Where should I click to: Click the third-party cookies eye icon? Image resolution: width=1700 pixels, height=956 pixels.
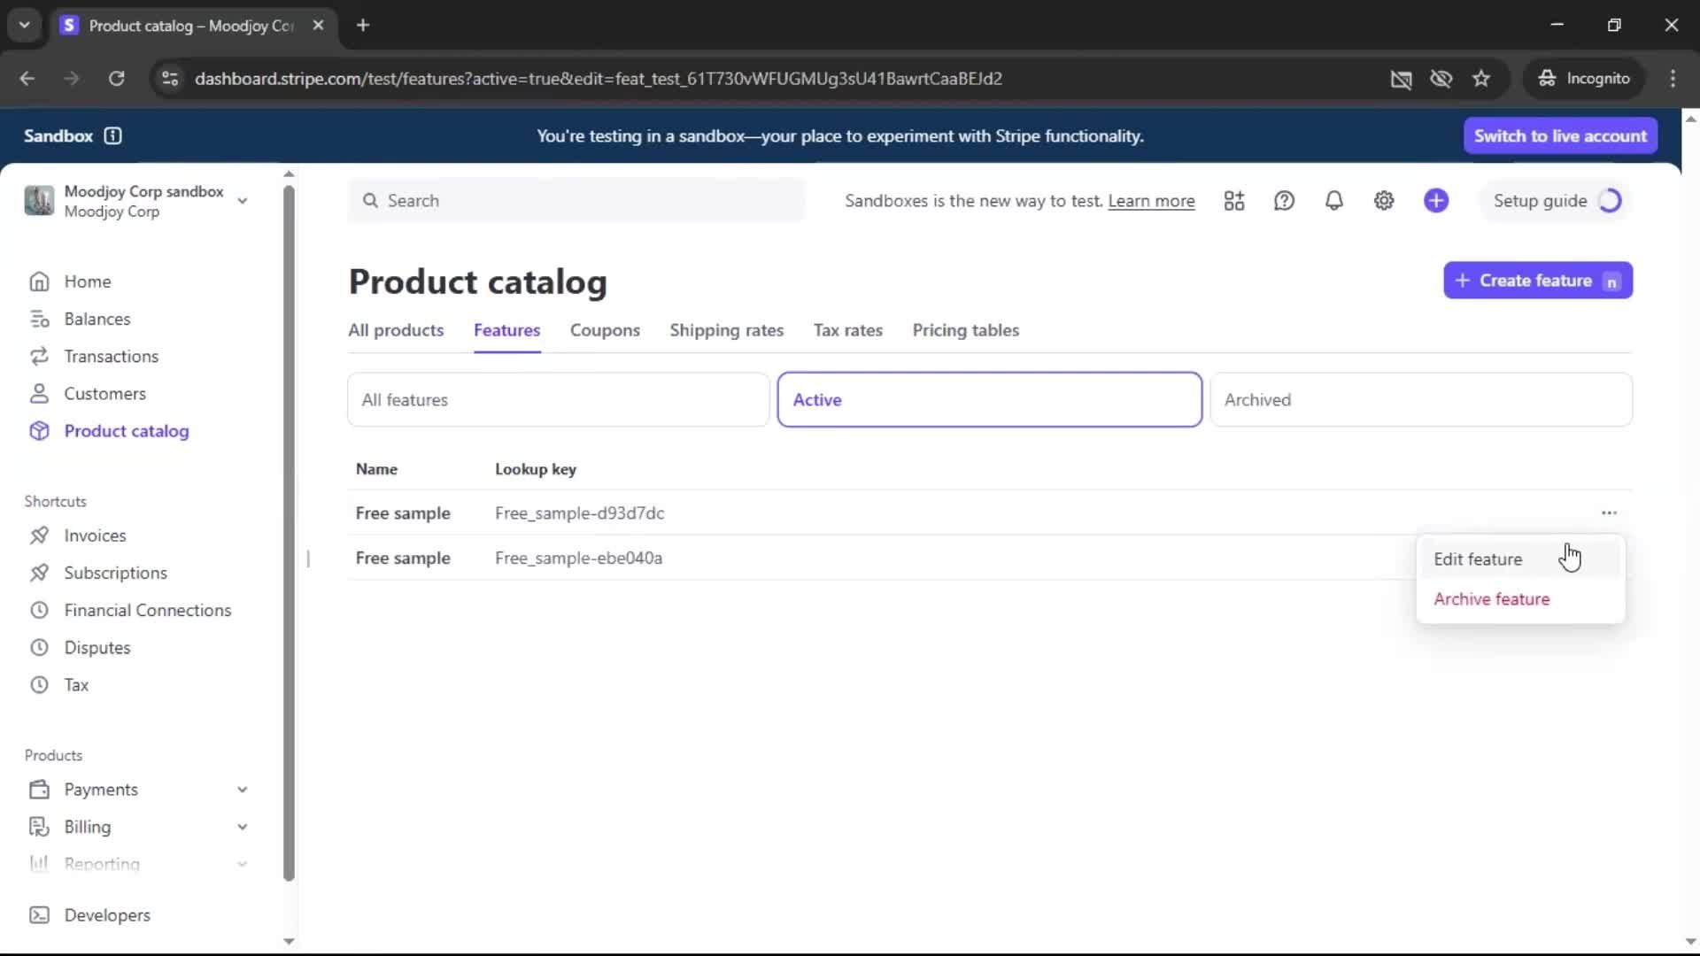click(x=1441, y=79)
